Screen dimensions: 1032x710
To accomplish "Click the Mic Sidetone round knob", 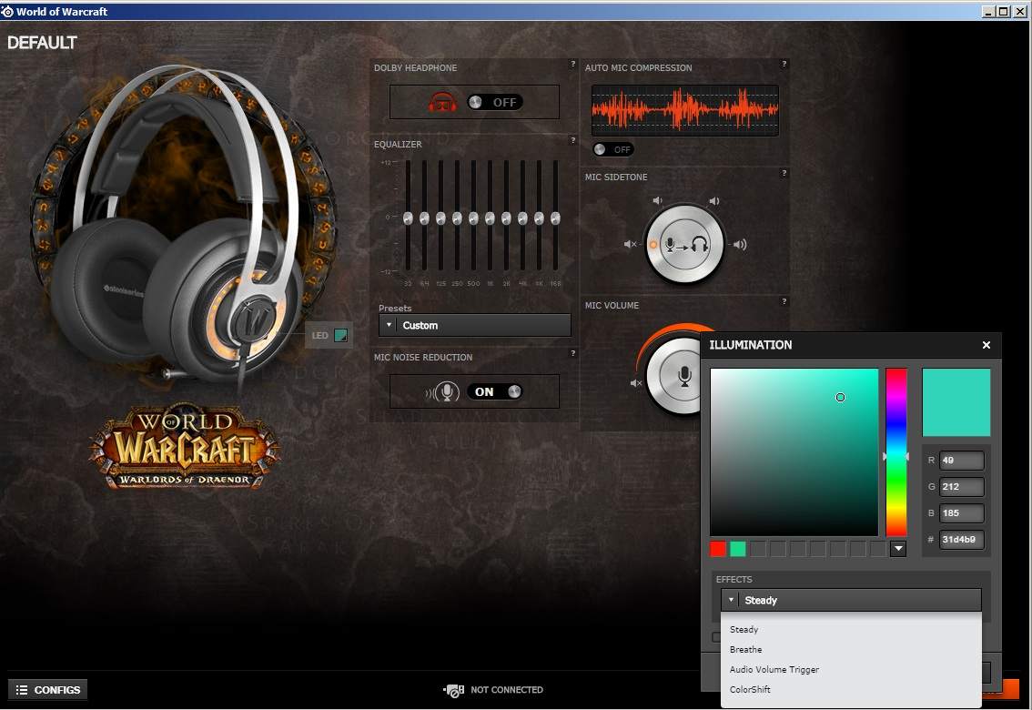I will pyautogui.click(x=684, y=244).
